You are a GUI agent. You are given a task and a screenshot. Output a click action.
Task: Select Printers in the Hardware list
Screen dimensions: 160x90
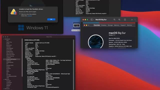(x=8, y=68)
